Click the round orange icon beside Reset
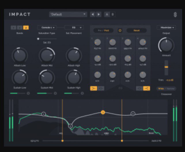The image size is (185, 152). coord(120,31)
